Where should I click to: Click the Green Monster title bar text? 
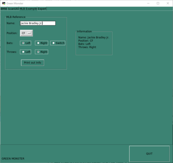point(15,3)
